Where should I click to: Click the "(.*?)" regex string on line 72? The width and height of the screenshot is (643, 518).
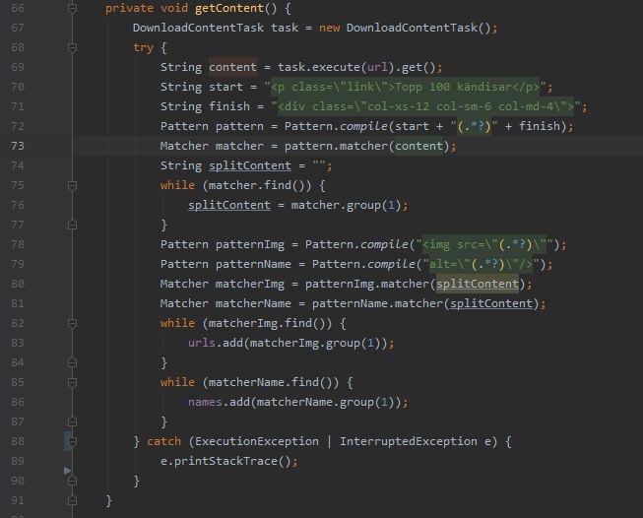click(474, 126)
